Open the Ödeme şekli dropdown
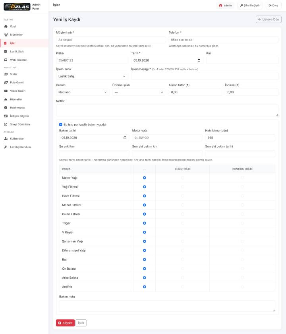The height and width of the screenshot is (334, 286). pos(139,92)
